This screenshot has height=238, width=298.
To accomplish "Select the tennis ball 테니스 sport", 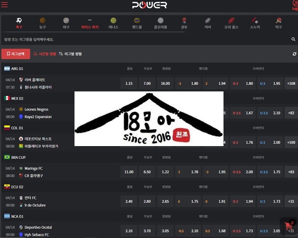I will point(113,23).
